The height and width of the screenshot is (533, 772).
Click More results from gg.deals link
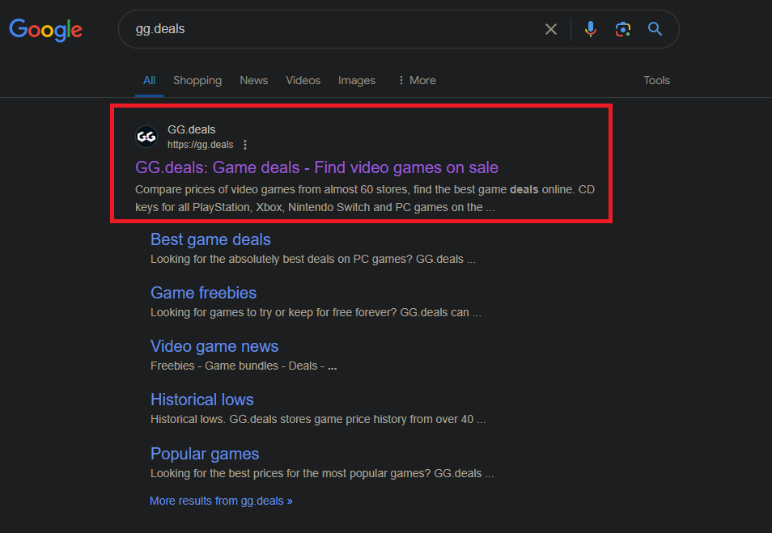(221, 501)
